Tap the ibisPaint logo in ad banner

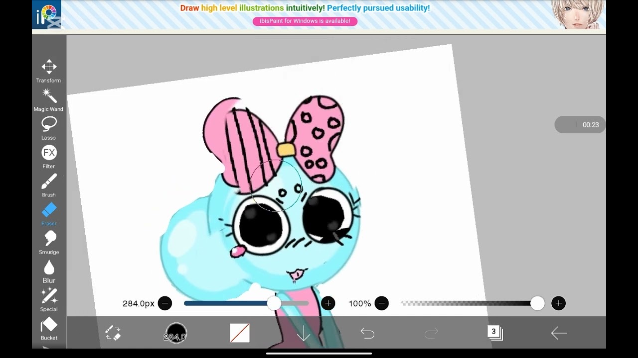click(47, 15)
